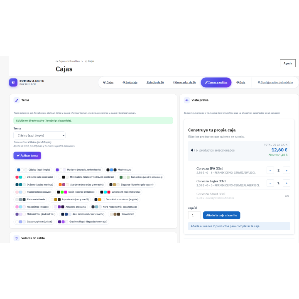299x299 pixels.
Task: Click the Construye tu propia caja heading
Action: [212, 130]
